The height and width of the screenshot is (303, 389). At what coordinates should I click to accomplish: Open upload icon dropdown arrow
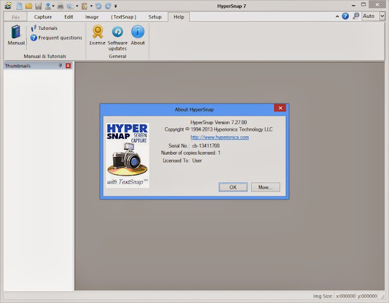coord(53,6)
